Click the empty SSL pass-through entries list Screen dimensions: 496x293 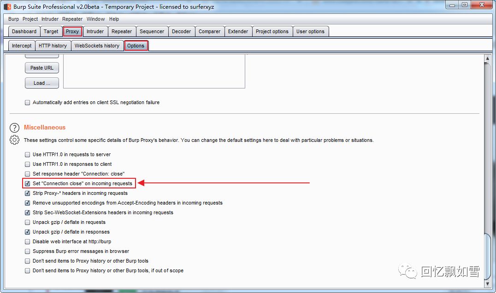[x=154, y=71]
